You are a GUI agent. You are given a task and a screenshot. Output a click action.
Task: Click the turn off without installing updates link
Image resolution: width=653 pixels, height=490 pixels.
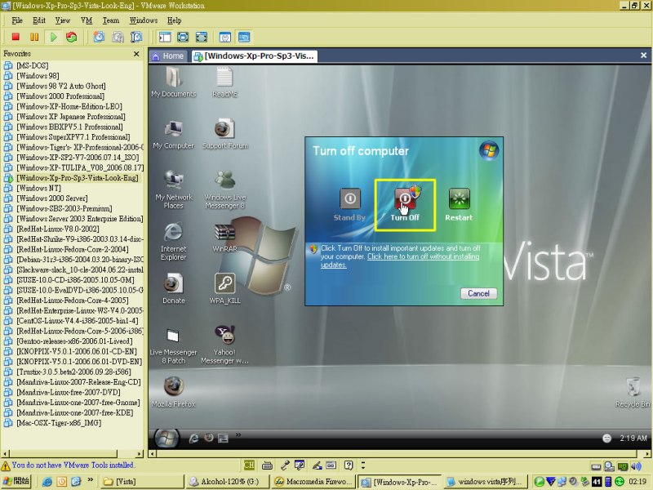click(x=423, y=256)
